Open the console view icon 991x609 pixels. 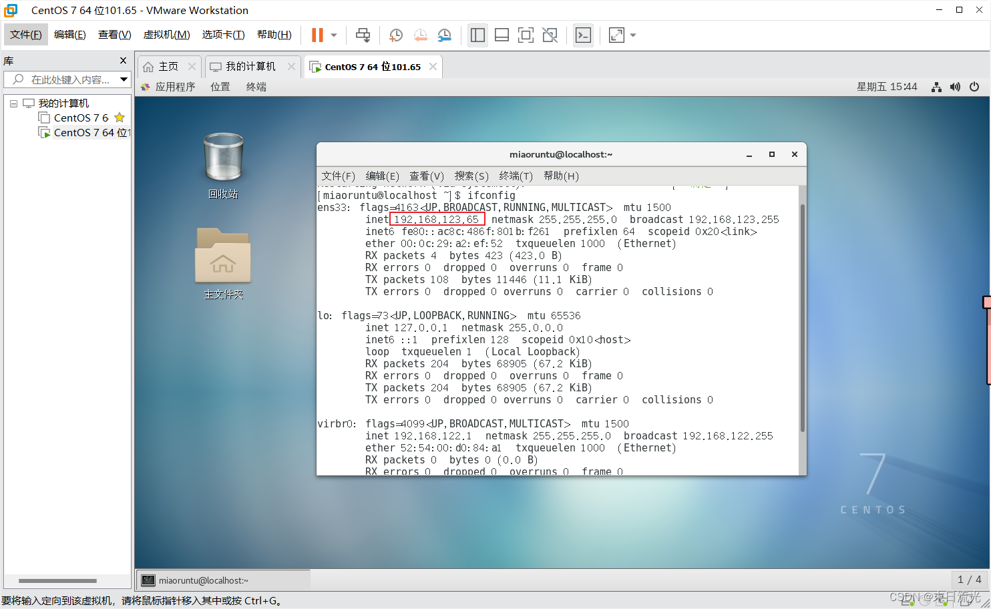pos(583,35)
